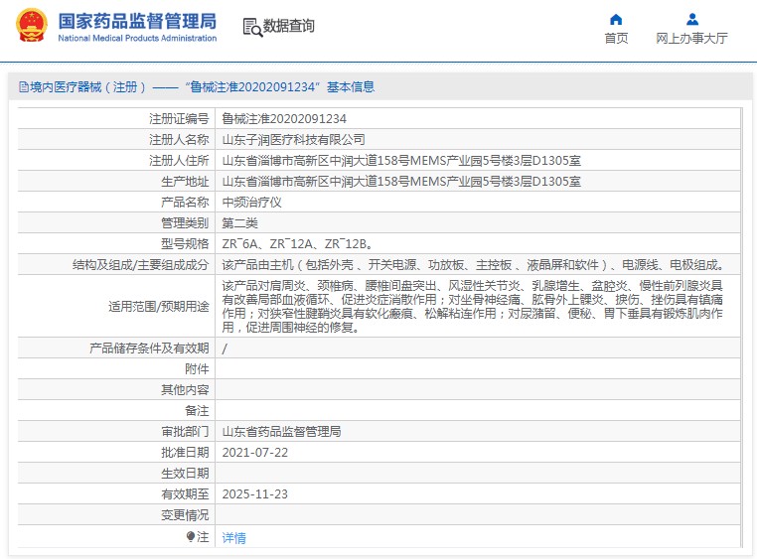Open the 数据查询 search document icon
The image size is (757, 559).
click(252, 27)
